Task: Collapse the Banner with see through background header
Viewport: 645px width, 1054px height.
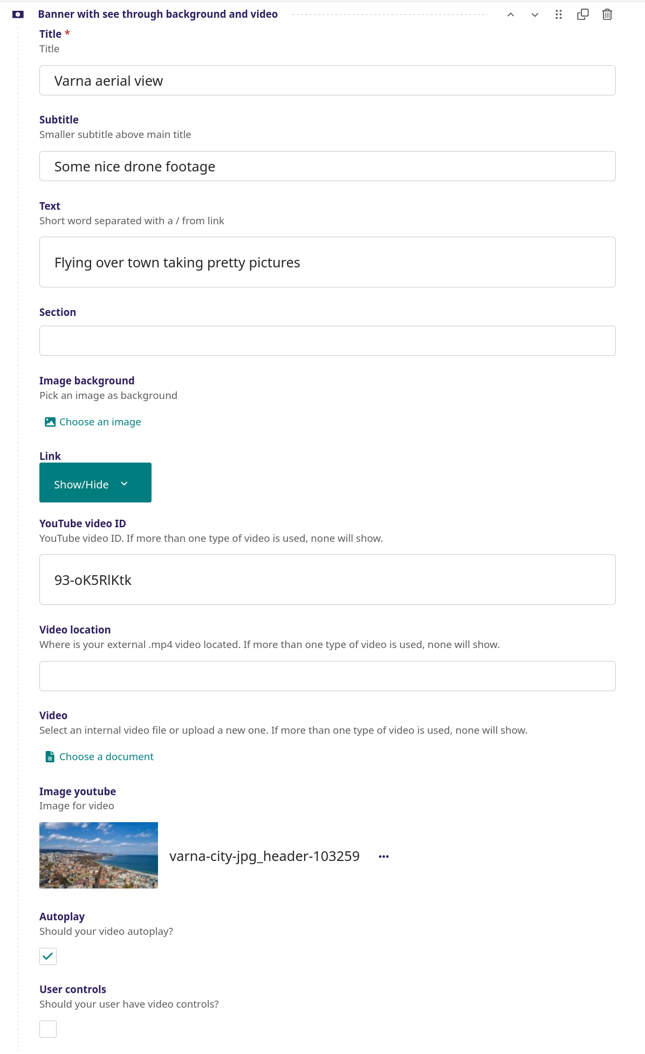Action: (158, 14)
